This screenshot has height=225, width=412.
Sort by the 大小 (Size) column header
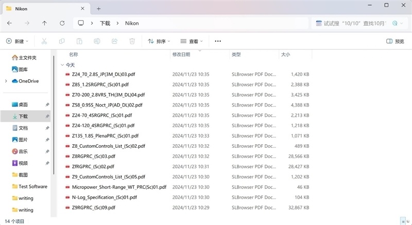(x=285, y=54)
